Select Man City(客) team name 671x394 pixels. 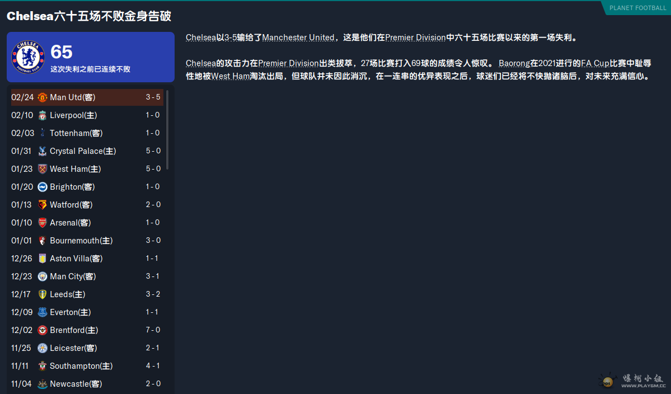(x=73, y=277)
